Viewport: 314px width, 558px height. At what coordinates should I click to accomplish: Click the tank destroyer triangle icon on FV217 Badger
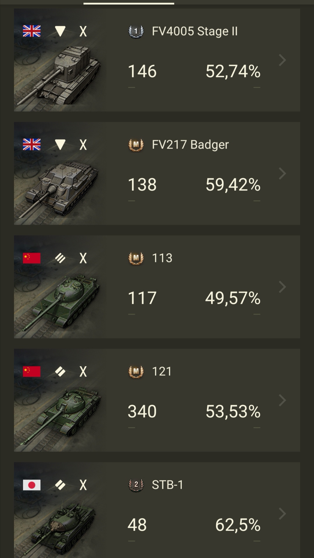coord(60,145)
